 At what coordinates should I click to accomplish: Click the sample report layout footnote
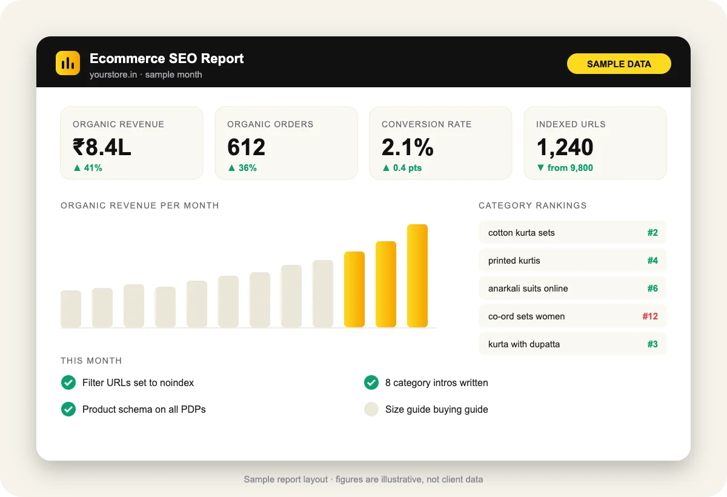(x=363, y=479)
